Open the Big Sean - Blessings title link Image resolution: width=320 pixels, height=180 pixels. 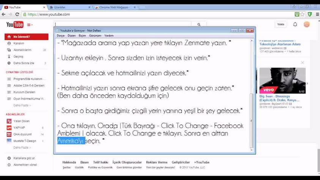click(x=279, y=98)
